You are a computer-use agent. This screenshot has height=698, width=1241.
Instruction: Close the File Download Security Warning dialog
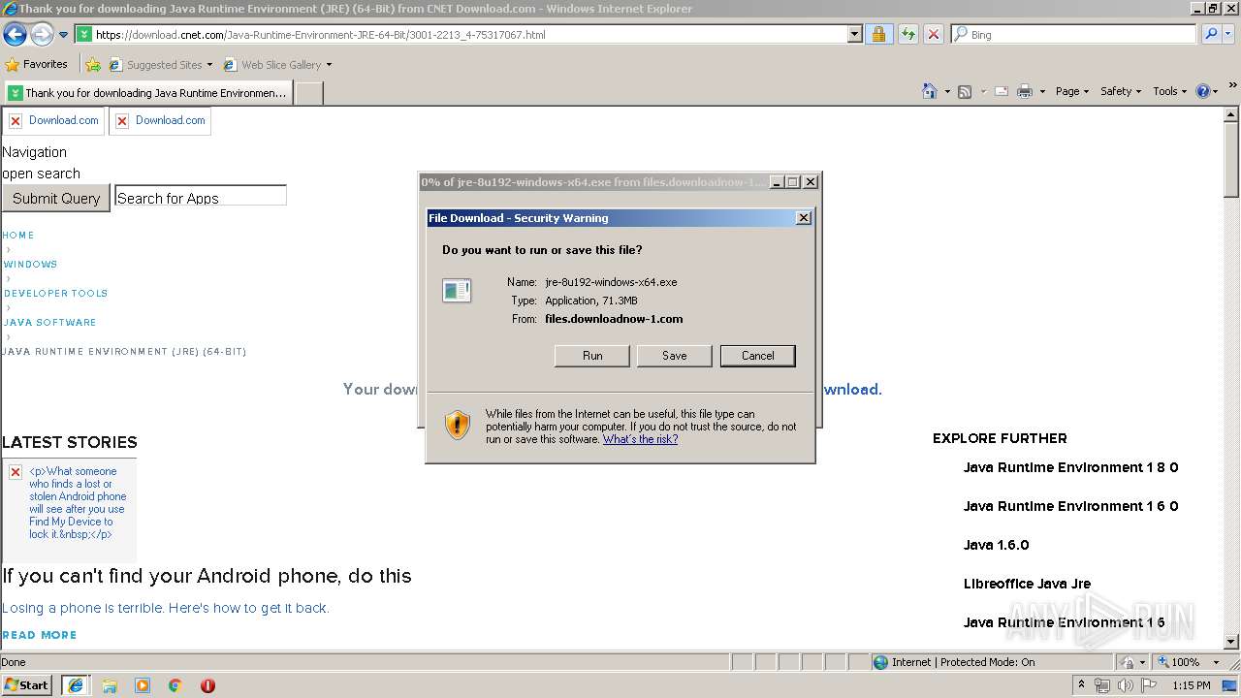tap(803, 218)
